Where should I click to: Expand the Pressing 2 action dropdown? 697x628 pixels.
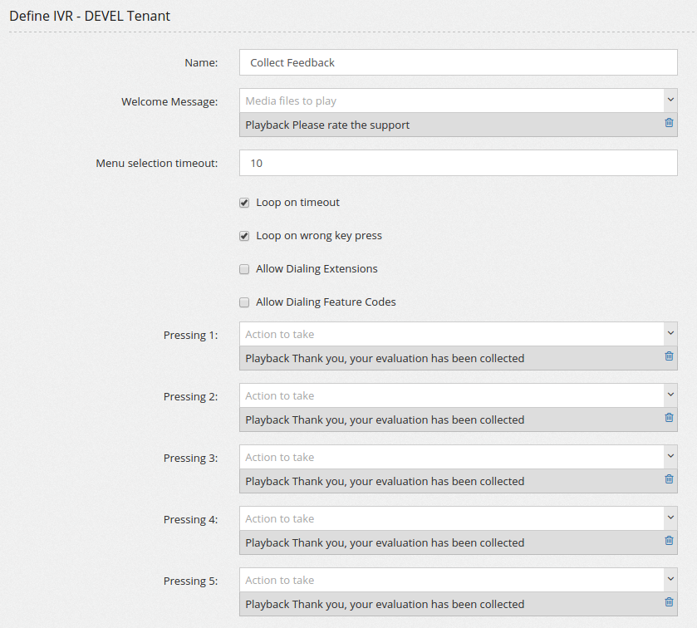(670, 395)
